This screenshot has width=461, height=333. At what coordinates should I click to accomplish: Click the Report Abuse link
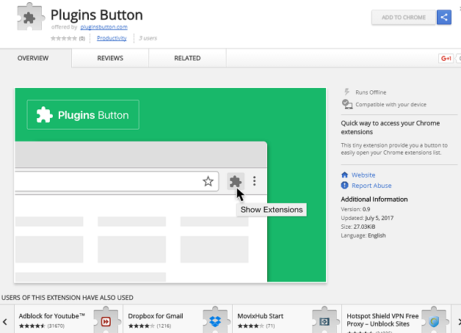(x=371, y=186)
